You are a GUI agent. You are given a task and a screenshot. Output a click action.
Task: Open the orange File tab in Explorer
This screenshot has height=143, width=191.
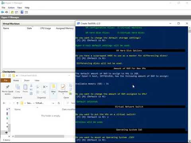point(6,80)
